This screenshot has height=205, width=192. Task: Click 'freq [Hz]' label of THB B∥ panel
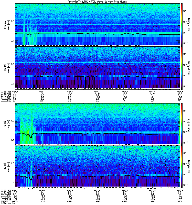8,68
